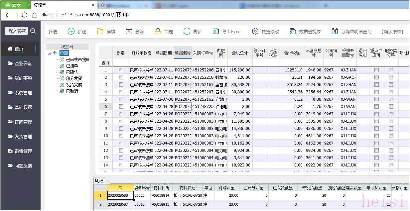Expand 订购管理 in the sidebar
Image resolution: width=410 pixels, height=211 pixels.
click(x=23, y=122)
